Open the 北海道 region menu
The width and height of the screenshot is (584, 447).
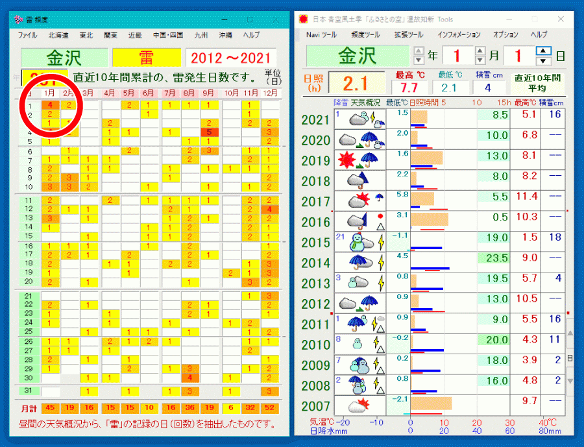(x=60, y=34)
